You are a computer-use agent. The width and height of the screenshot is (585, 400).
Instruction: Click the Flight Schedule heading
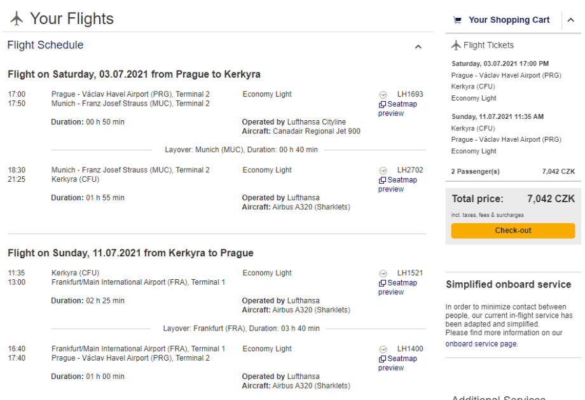pyautogui.click(x=45, y=45)
